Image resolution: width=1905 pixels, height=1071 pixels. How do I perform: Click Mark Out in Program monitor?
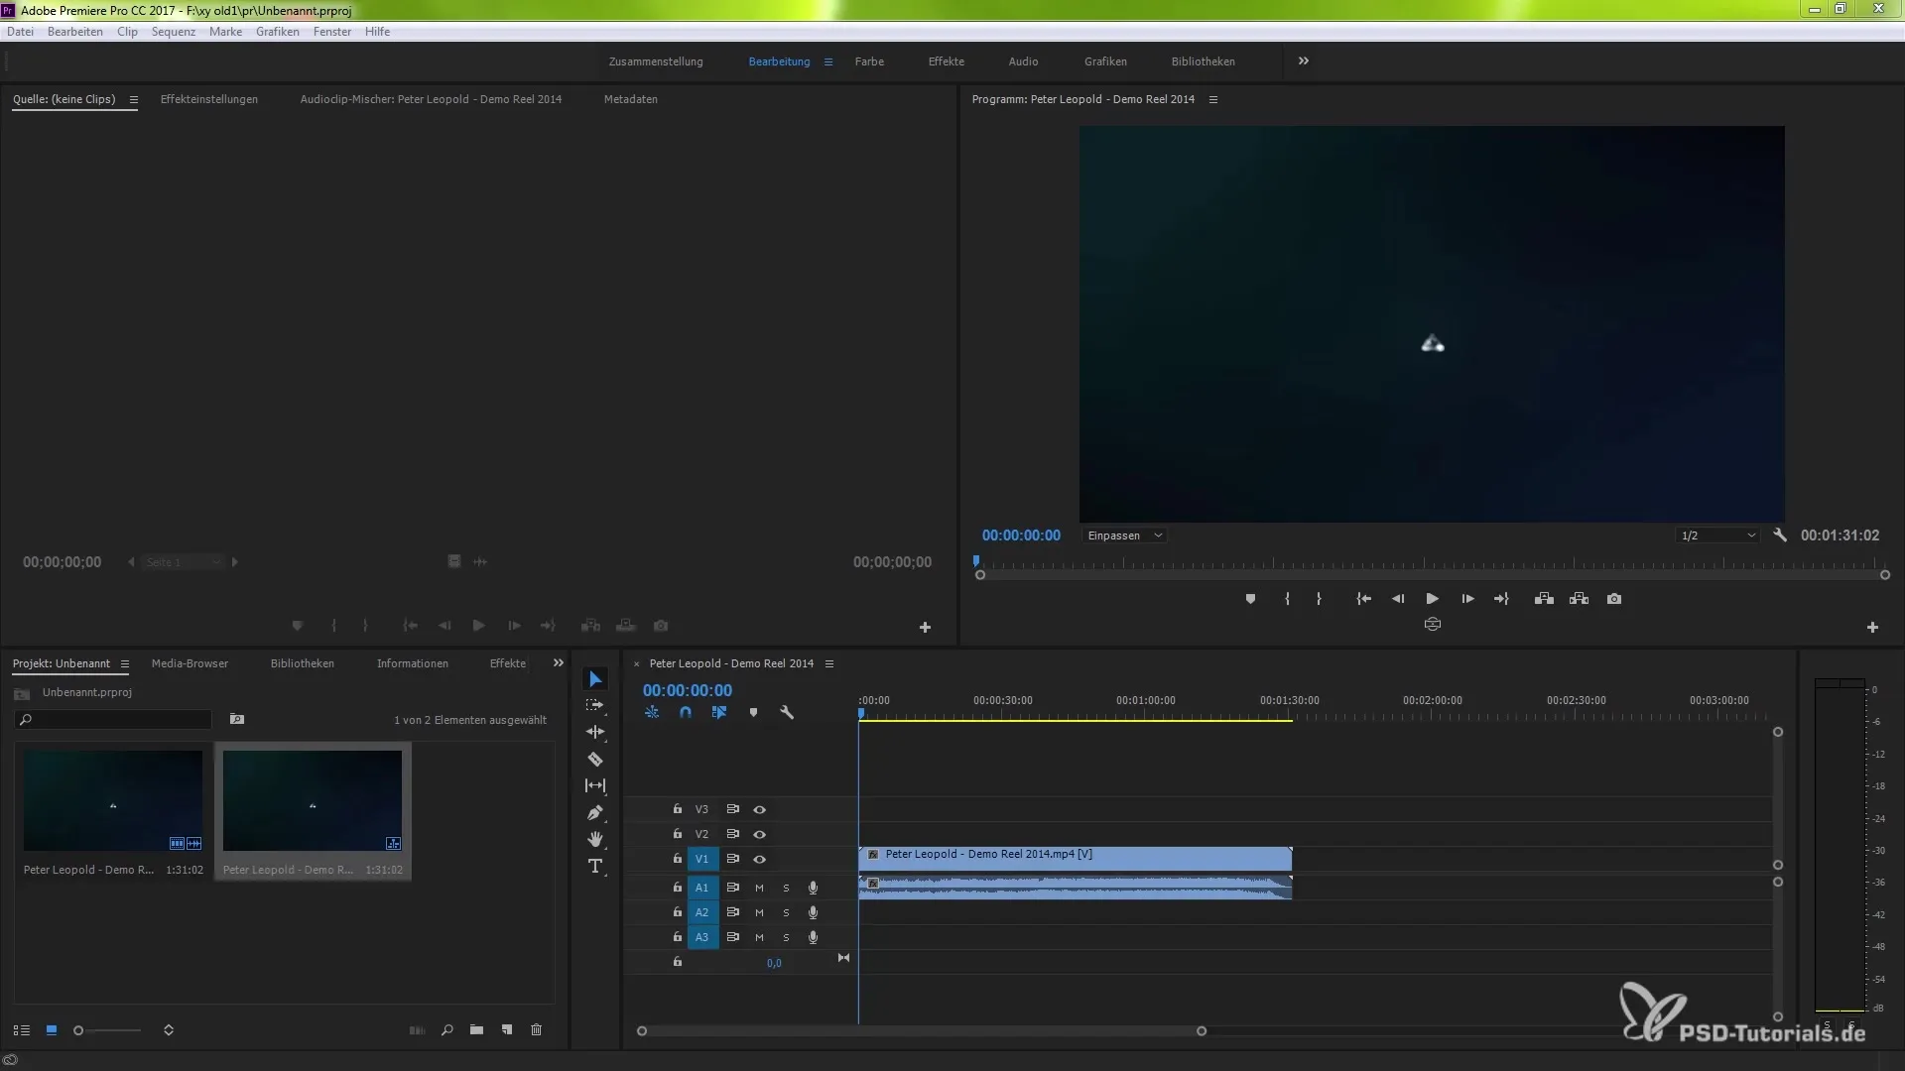coord(1319,599)
